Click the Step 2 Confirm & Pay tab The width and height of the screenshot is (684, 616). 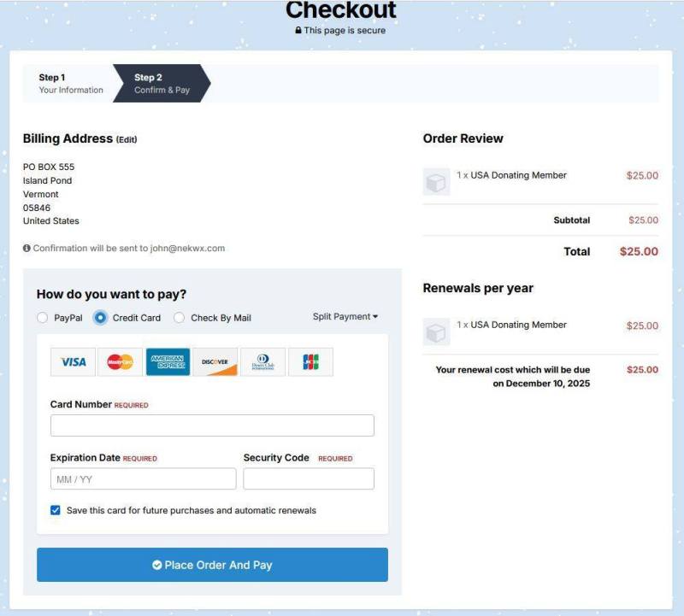click(x=162, y=83)
